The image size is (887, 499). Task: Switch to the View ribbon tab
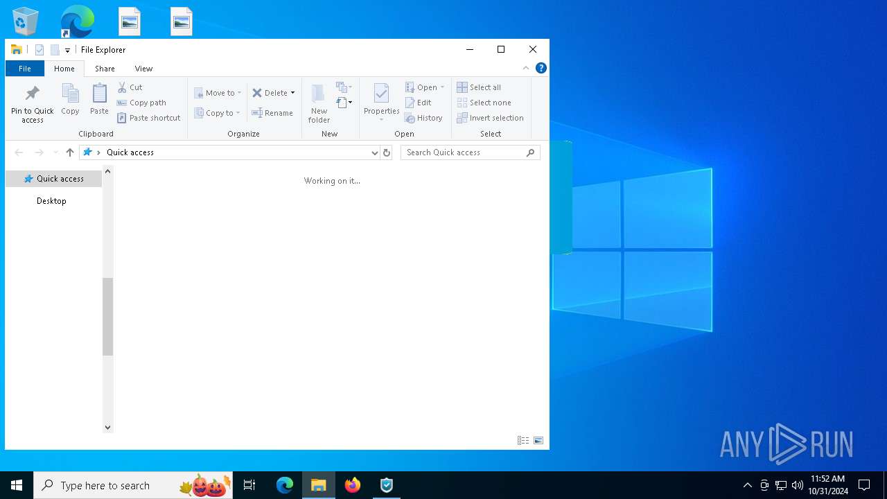143,69
